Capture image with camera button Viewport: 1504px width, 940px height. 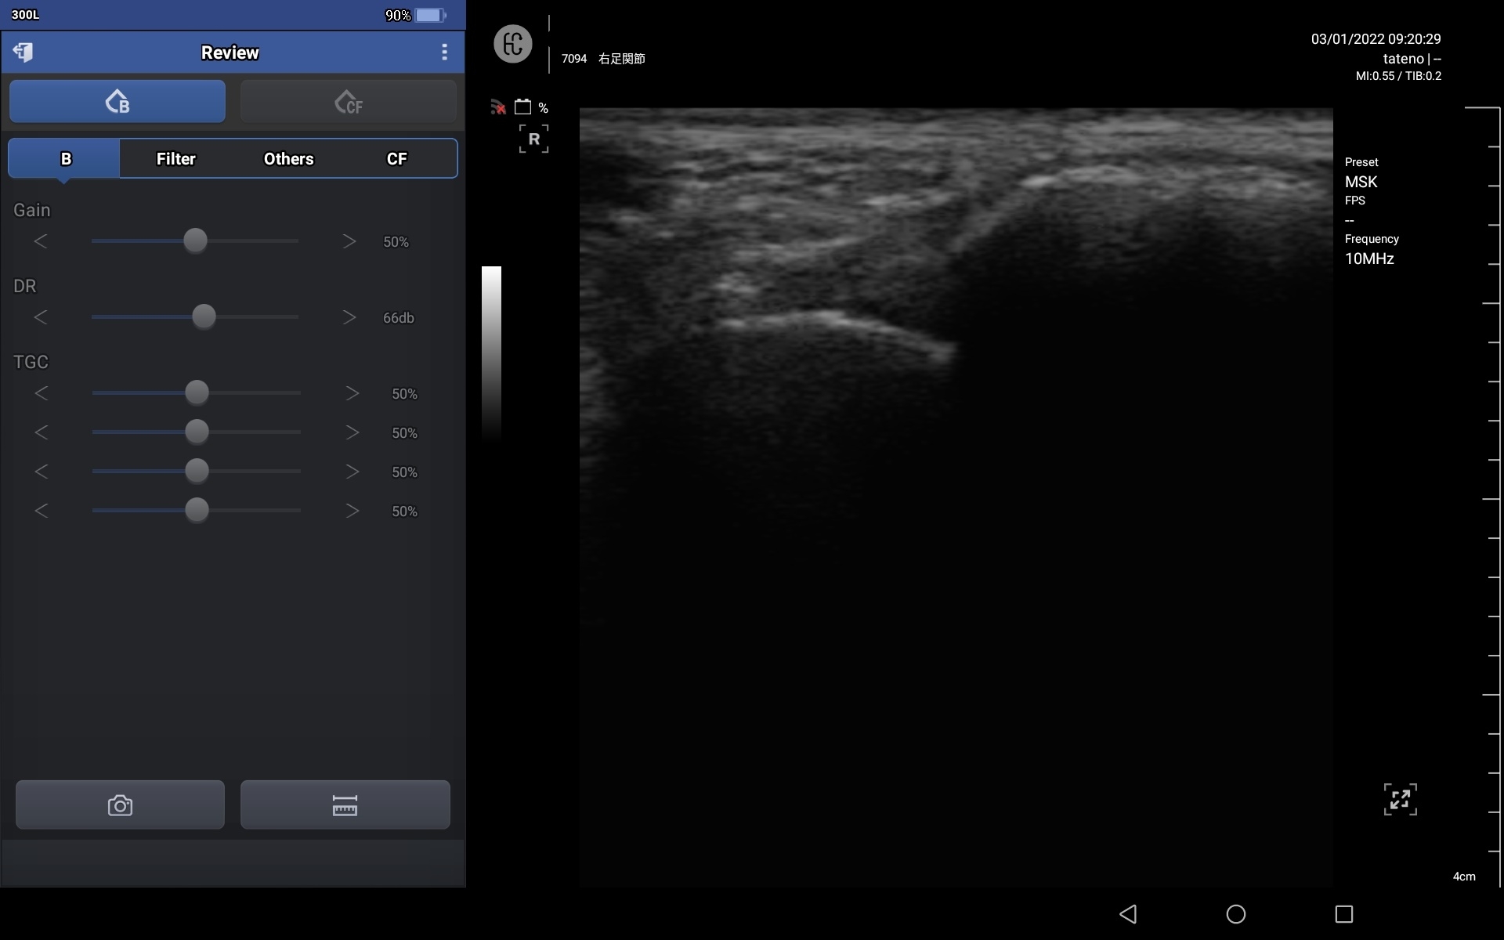[x=120, y=804]
